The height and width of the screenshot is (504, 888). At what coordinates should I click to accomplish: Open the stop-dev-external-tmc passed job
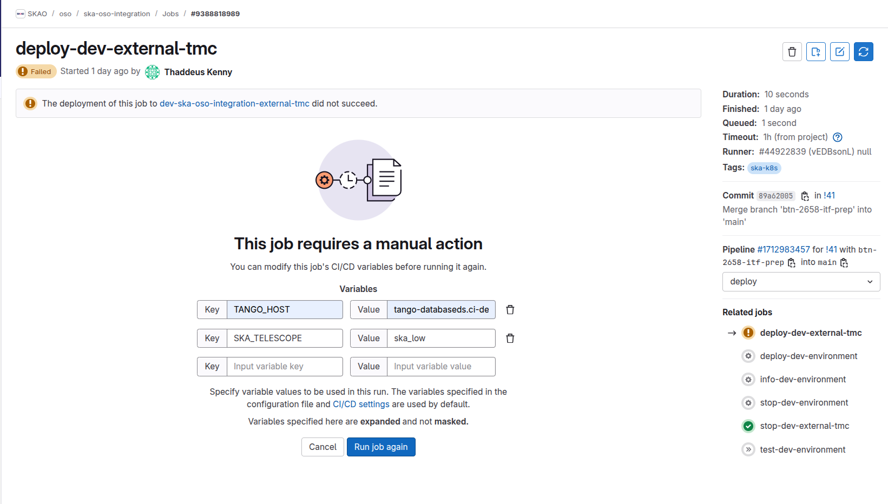click(804, 426)
